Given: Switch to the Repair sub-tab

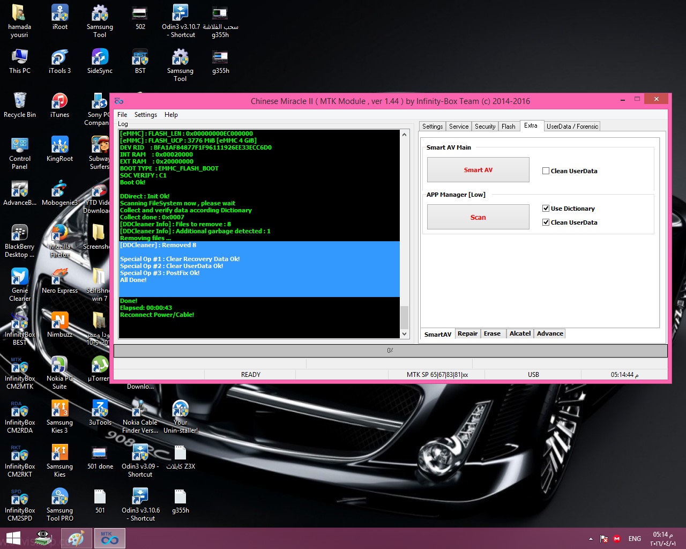Looking at the screenshot, I should 467,333.
